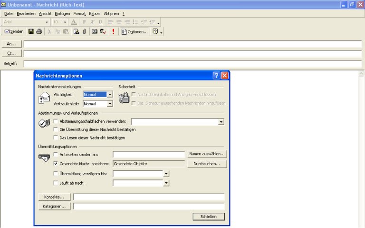This screenshot has width=365, height=228.
Task: Click the dialog help question mark button
Action: pyautogui.click(x=216, y=76)
